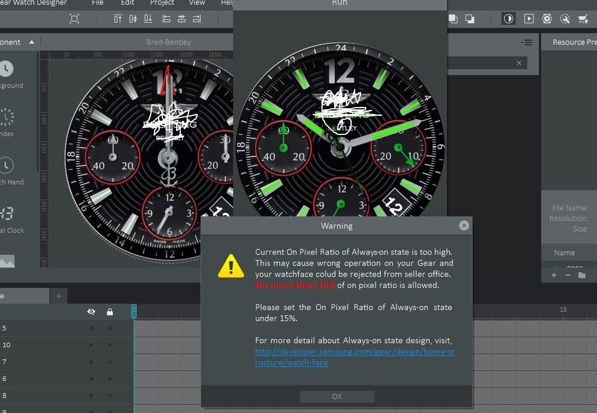This screenshot has width=597, height=413.
Task: Toggle the lock-all-layers padlock icon
Action: (110, 312)
